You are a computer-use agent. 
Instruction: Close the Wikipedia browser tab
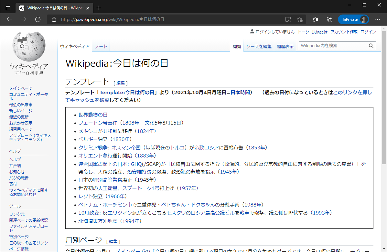pyautogui.click(x=88, y=8)
